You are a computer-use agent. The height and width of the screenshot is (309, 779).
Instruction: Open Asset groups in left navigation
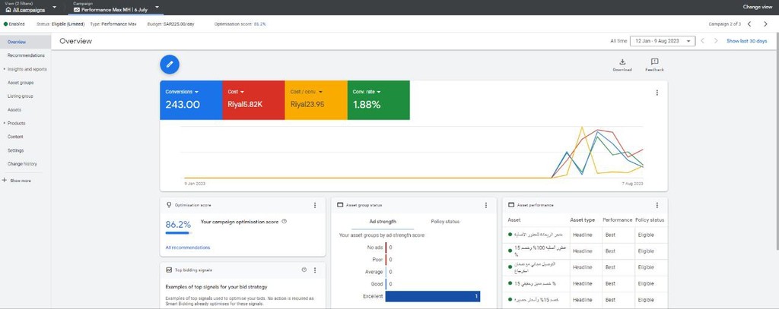click(x=21, y=82)
